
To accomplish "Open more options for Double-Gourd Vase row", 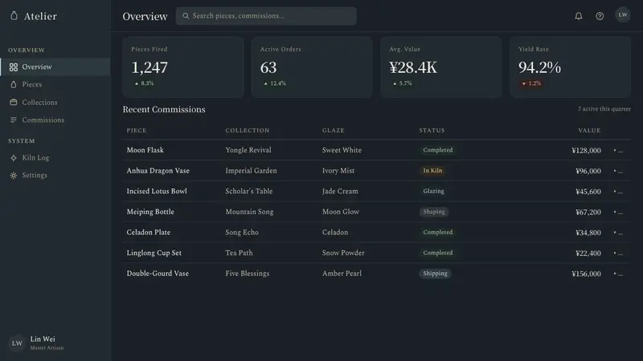I will coord(618,274).
